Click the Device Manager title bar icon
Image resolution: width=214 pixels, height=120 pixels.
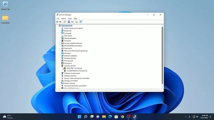[x=58, y=15]
